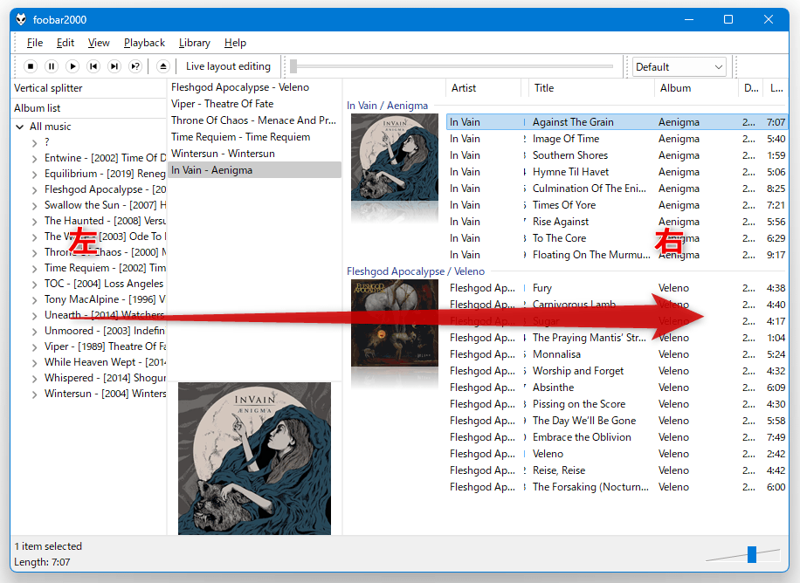Expand the Swallow the Sun node
Screen dimensions: 800x583
tap(35, 206)
